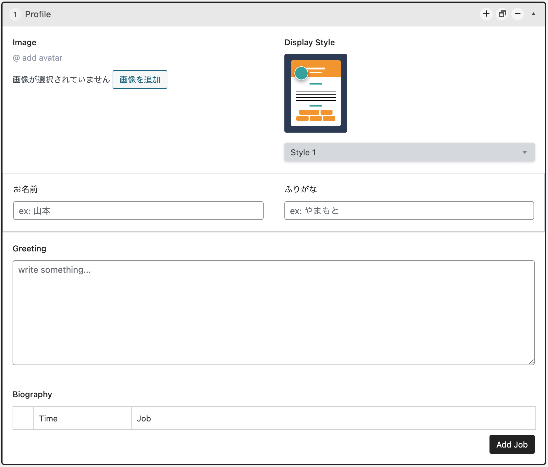The image size is (548, 467).
Task: Click the Job column header
Action: click(x=144, y=419)
